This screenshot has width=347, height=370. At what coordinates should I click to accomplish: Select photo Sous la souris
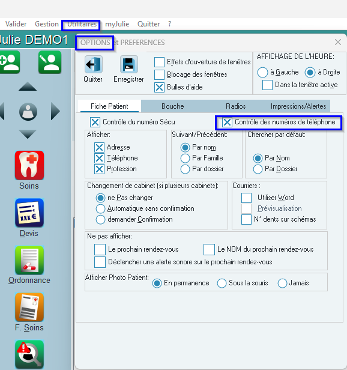pos(222,283)
